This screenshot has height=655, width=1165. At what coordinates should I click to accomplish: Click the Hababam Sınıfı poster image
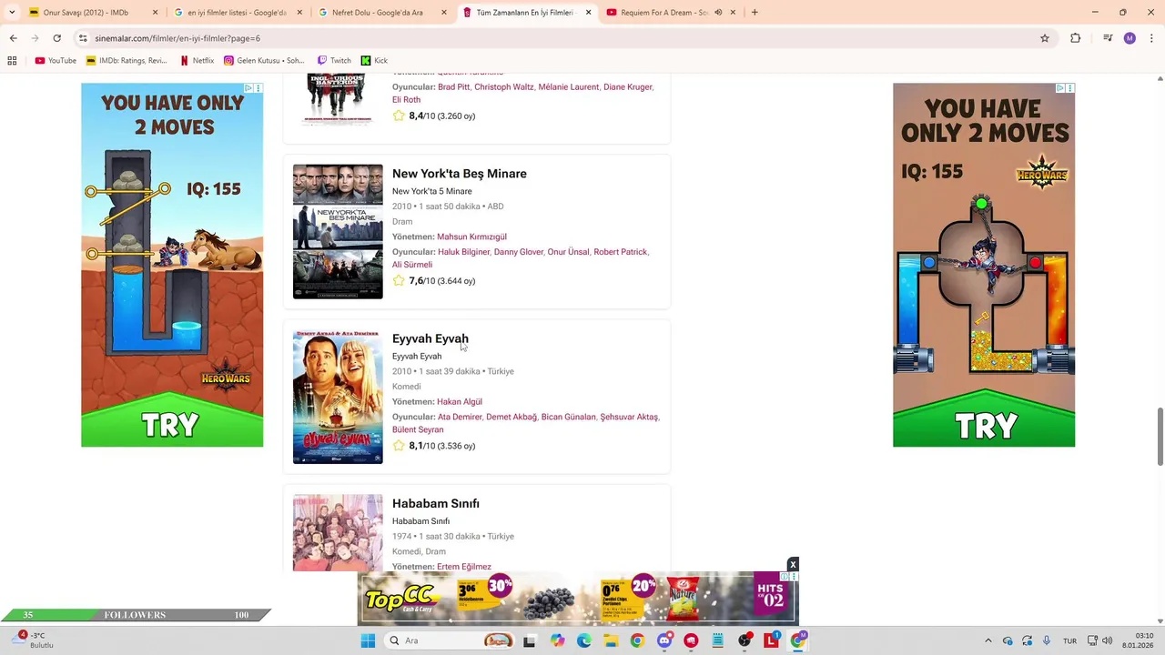tap(338, 533)
